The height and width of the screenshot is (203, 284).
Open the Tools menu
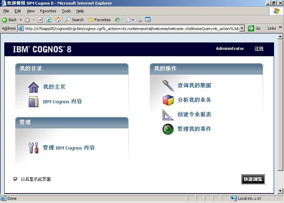point(66,11)
